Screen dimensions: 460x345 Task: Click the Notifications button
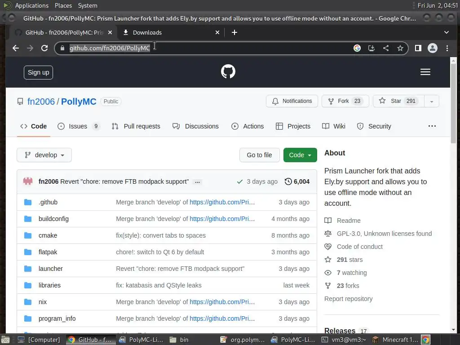[x=292, y=101]
